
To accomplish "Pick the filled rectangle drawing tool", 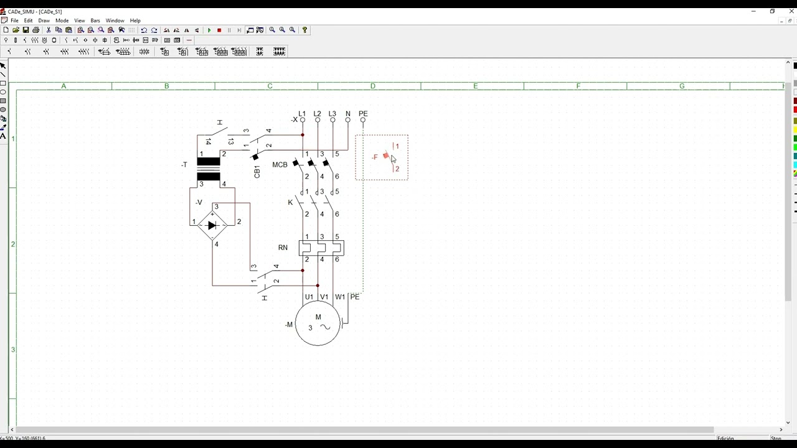I will [3, 101].
